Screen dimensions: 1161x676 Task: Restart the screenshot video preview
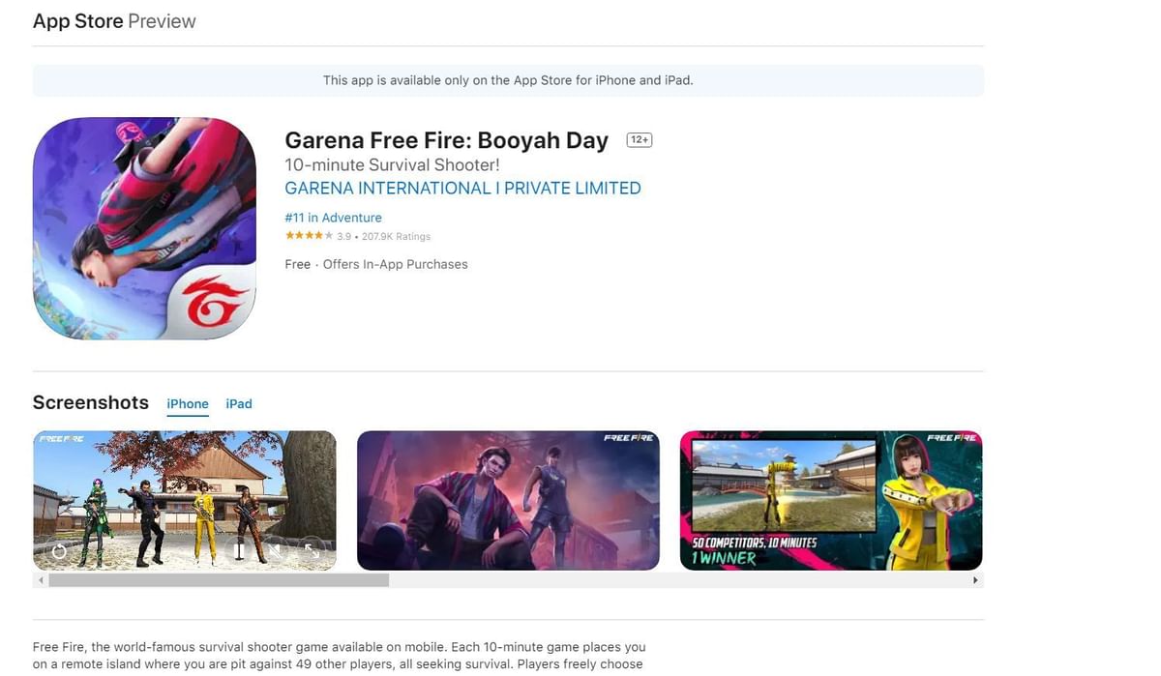pos(60,551)
